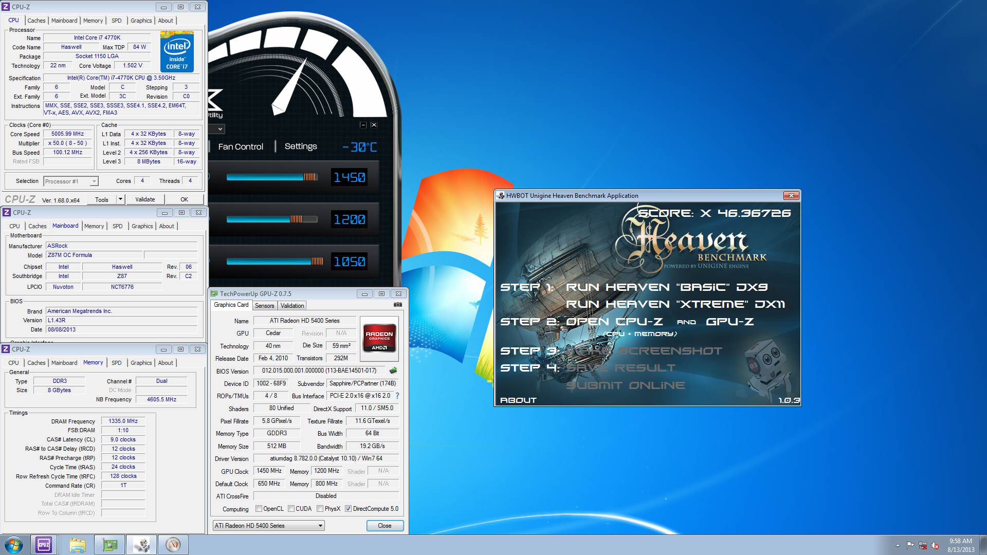The width and height of the screenshot is (987, 555).
Task: Toggle the OpenCL checkbox
Action: pos(259,509)
